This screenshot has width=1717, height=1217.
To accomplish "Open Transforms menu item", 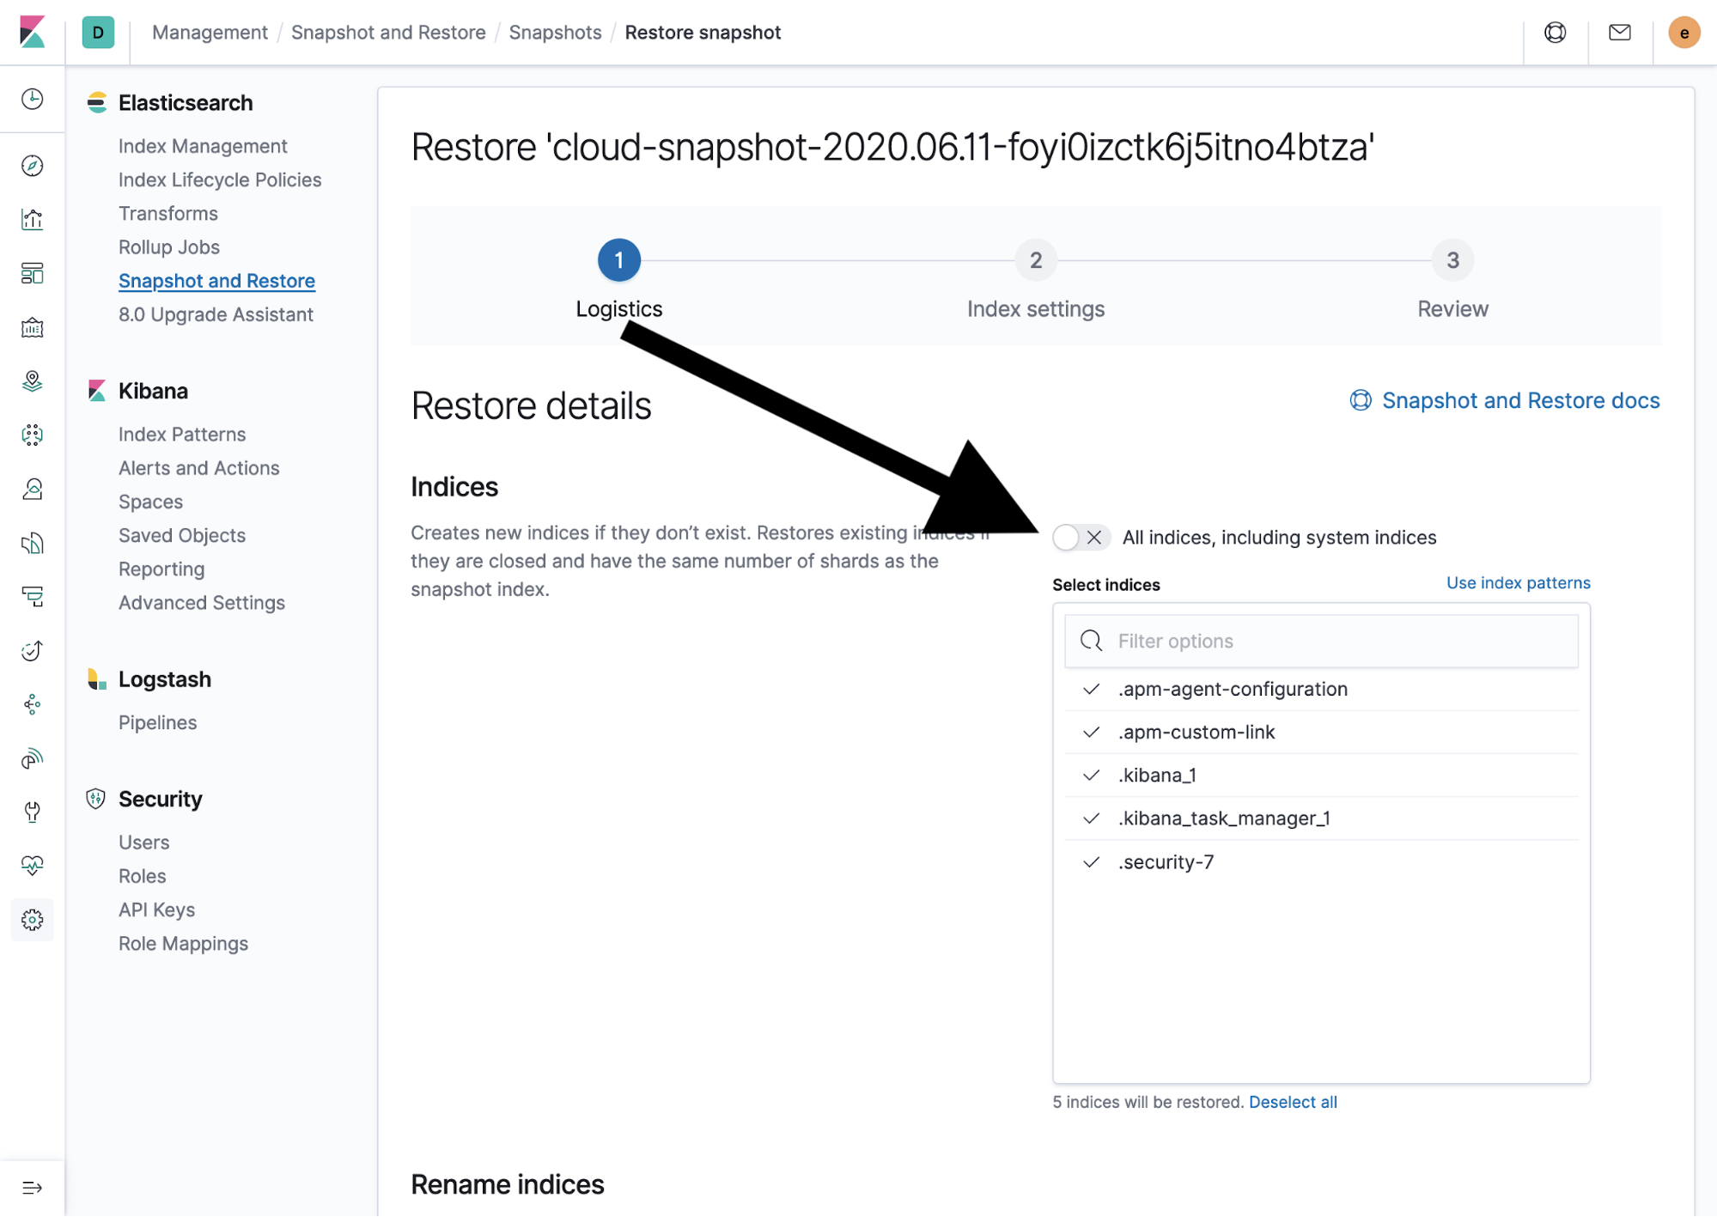I will click(x=168, y=213).
